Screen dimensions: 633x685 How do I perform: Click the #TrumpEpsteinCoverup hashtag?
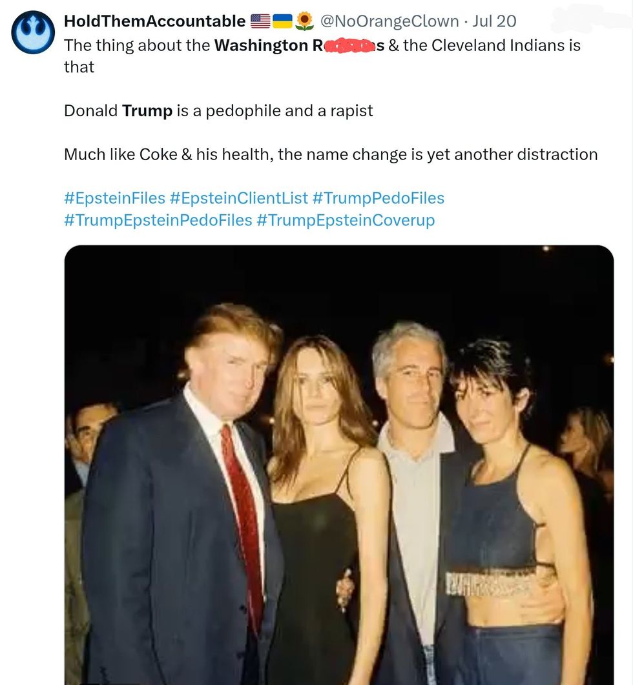click(x=345, y=220)
